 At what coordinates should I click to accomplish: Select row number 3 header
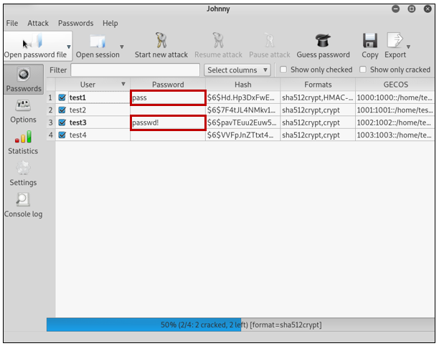[51, 122]
